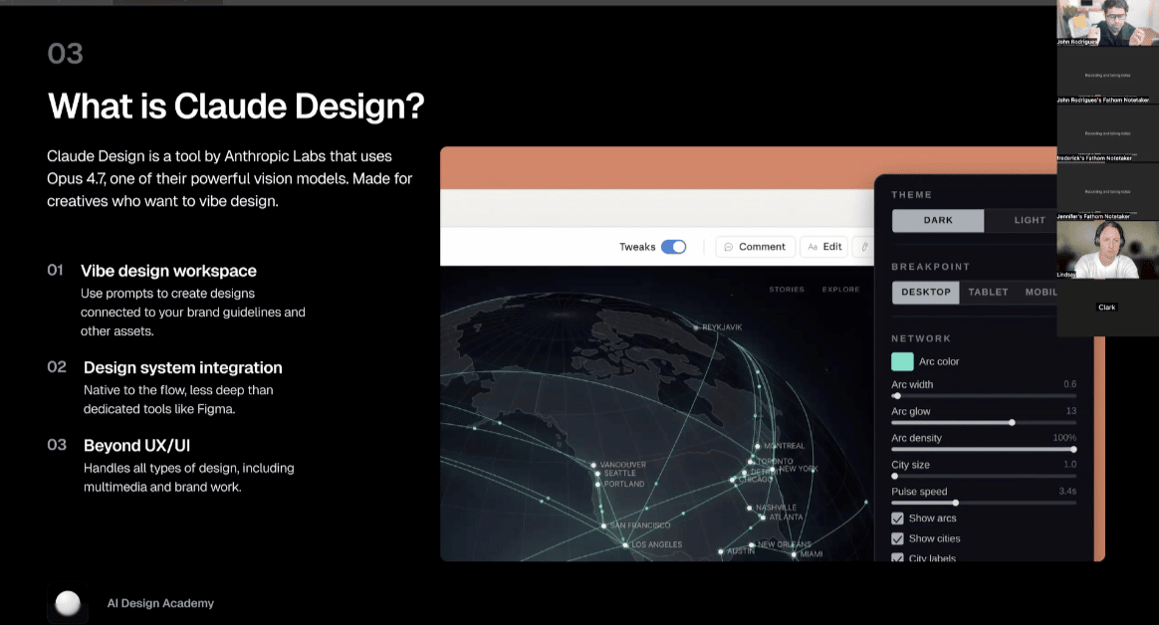Click the MIAMI city label
This screenshot has width=1159, height=625.
tap(811, 554)
